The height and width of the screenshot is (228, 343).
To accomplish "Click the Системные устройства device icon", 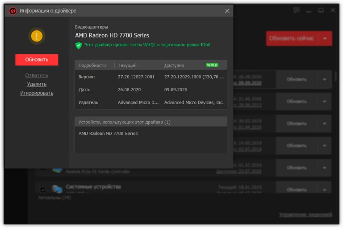I will 57,189.
